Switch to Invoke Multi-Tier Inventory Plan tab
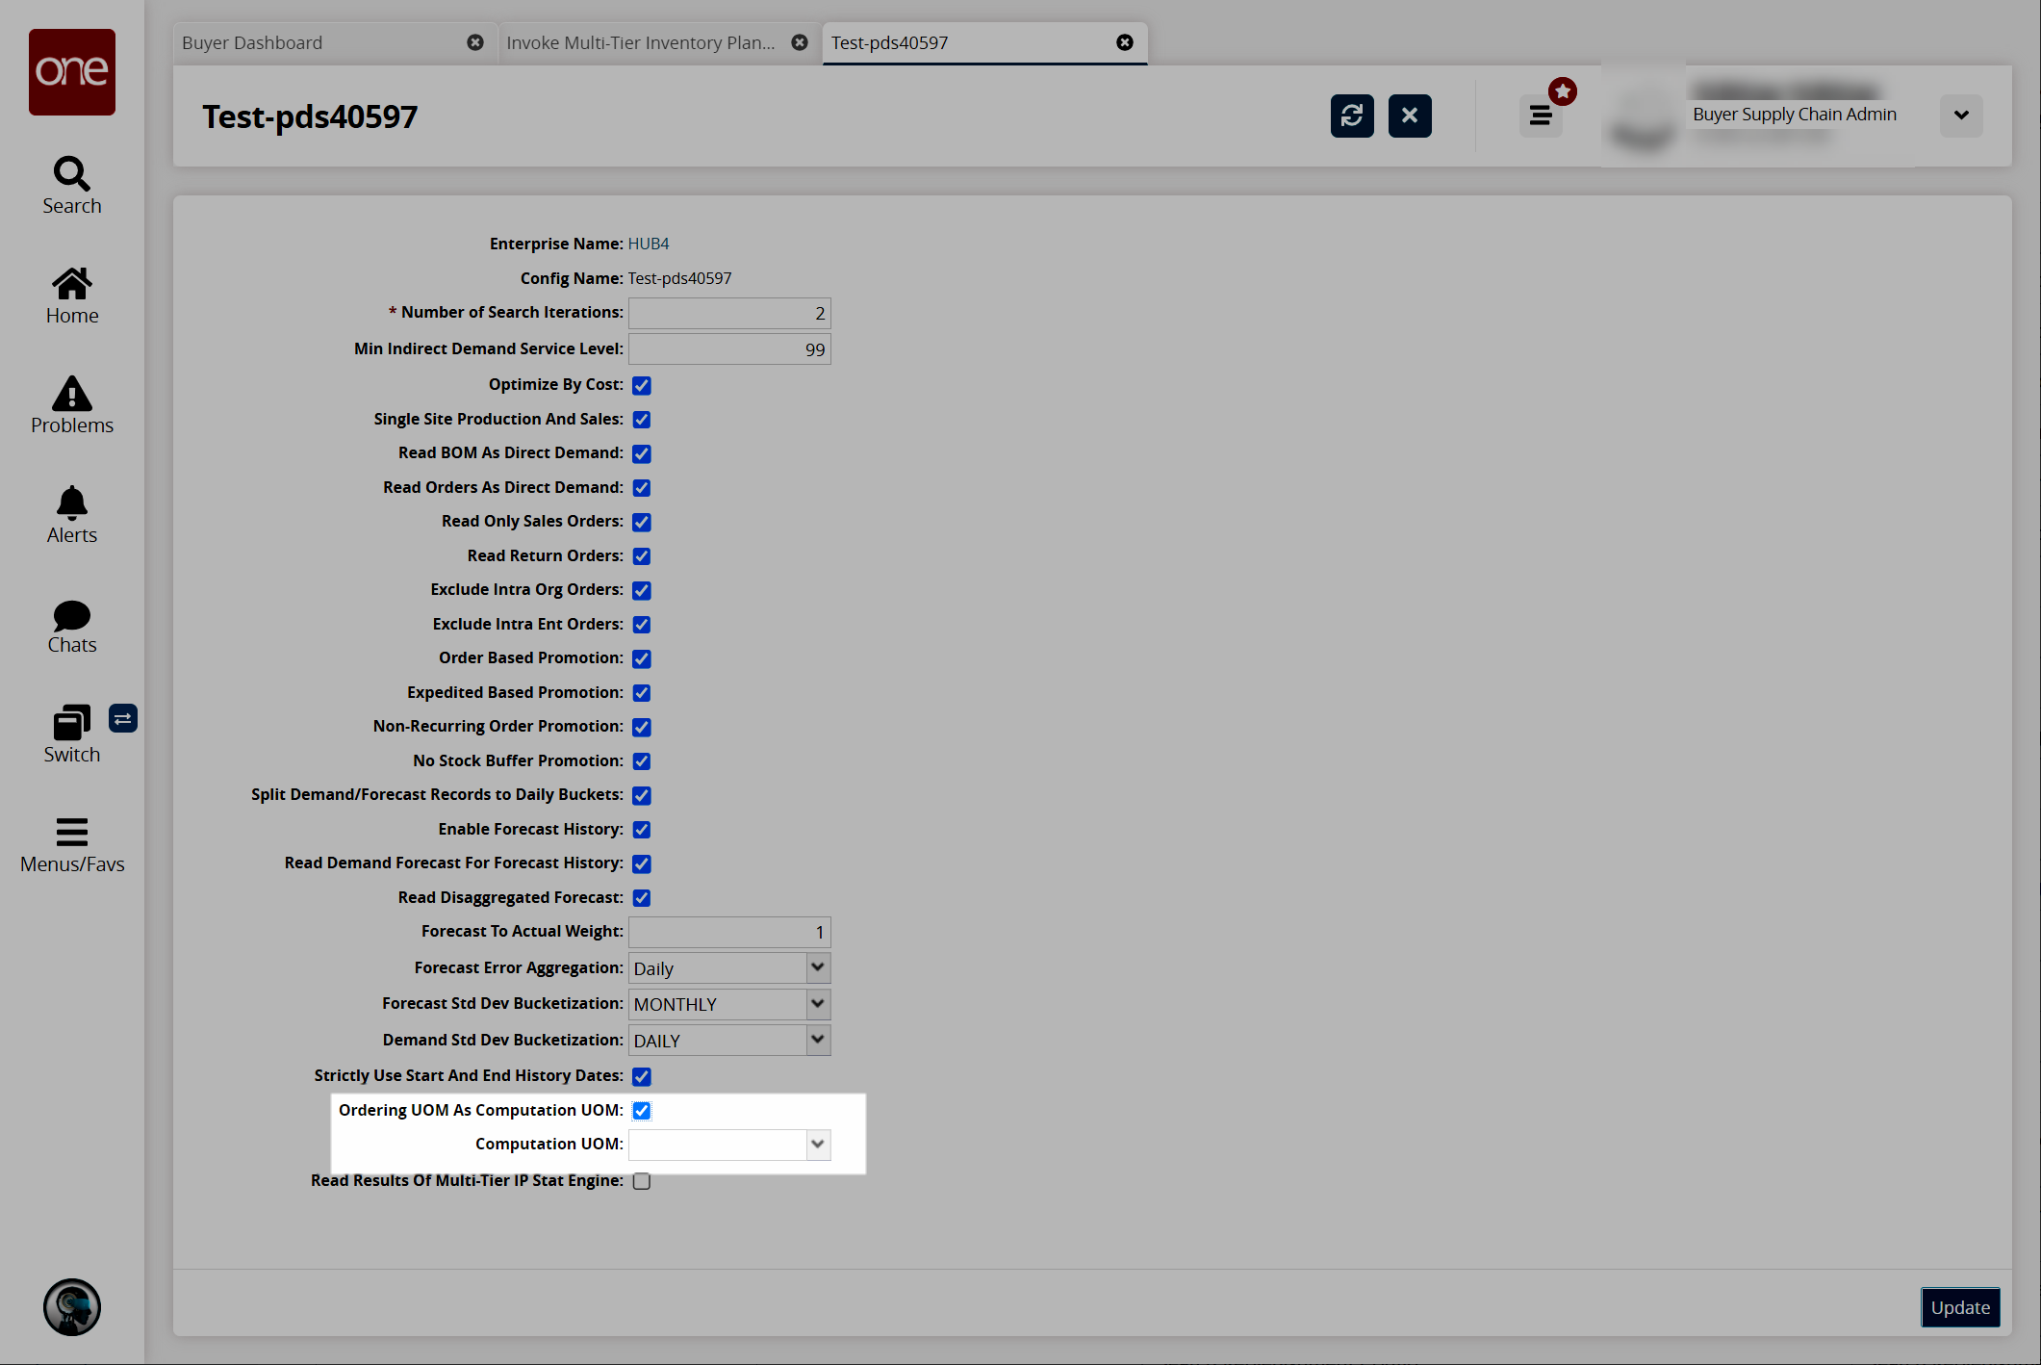 click(640, 43)
